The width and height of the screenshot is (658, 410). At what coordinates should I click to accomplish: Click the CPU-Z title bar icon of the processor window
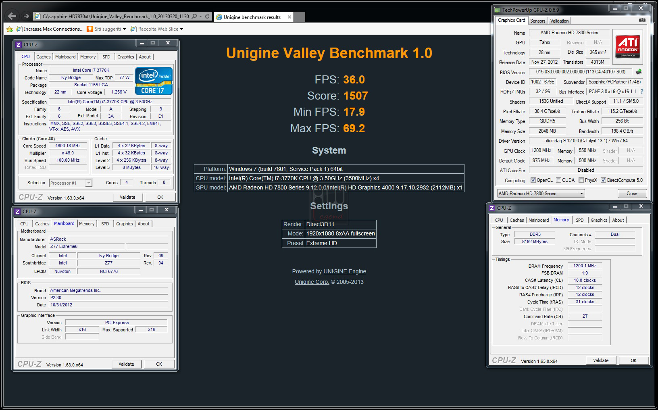[x=19, y=44]
